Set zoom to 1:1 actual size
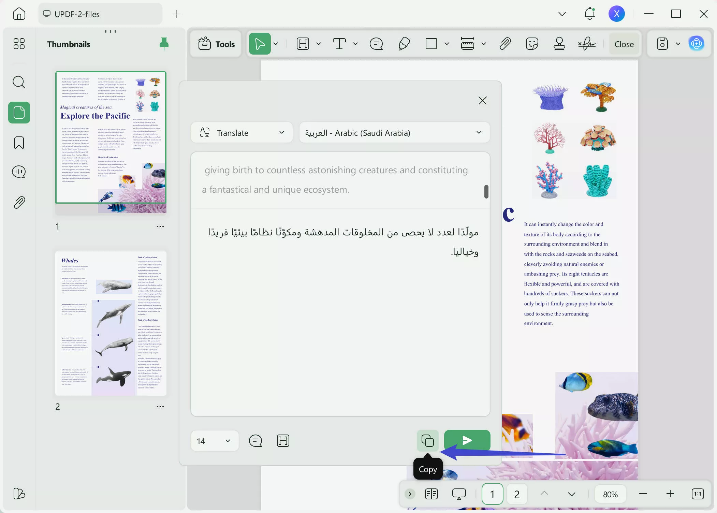Viewport: 717px width, 513px height. point(698,494)
